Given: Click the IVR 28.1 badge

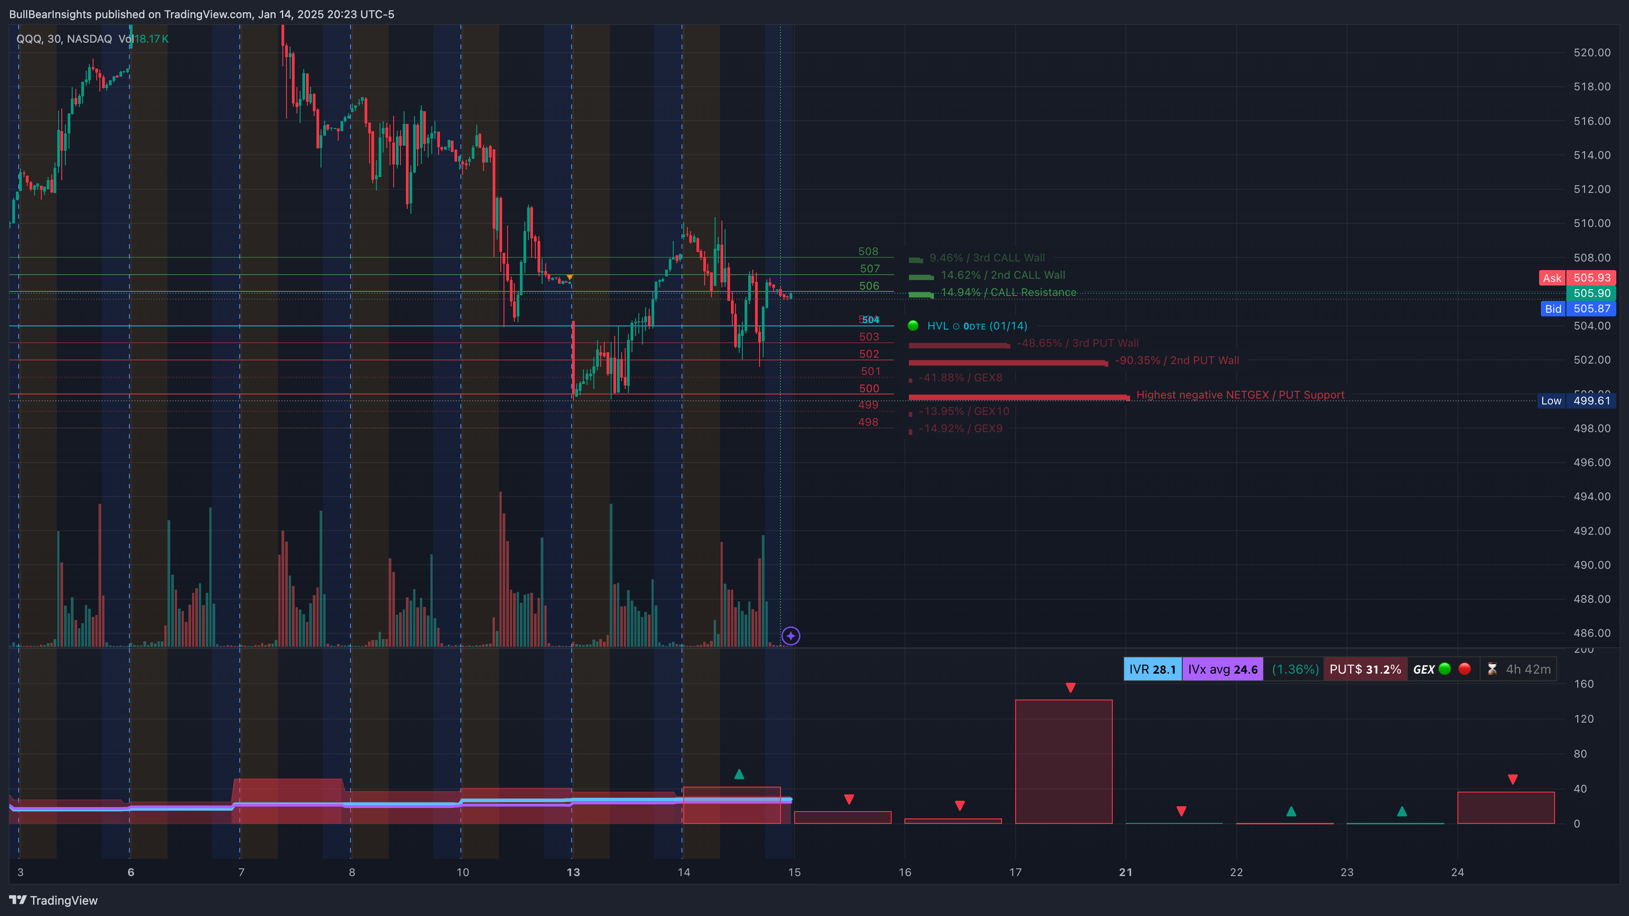Looking at the screenshot, I should tap(1152, 669).
